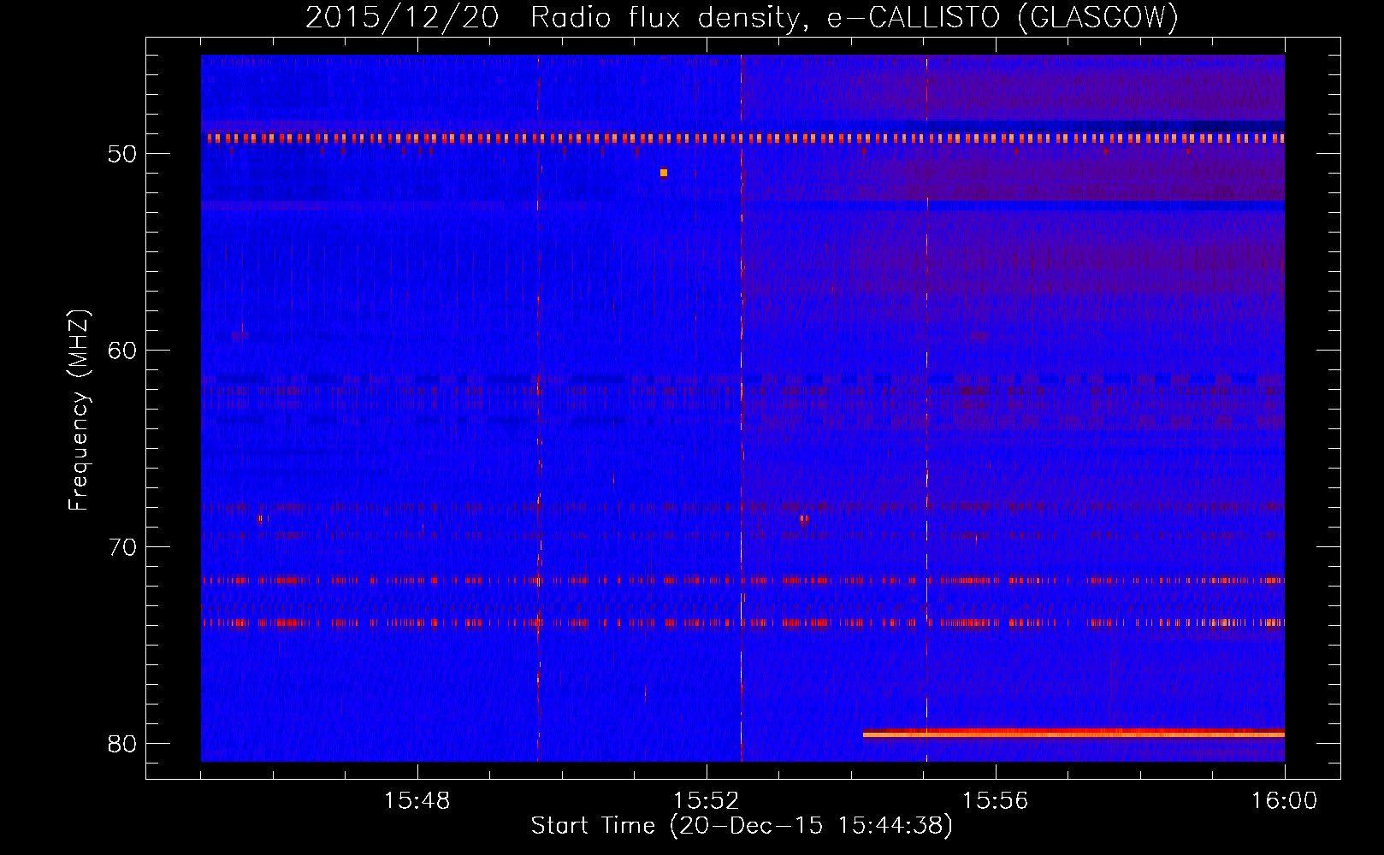
Task: Click the 15:56 time tick label
Action: click(x=996, y=801)
